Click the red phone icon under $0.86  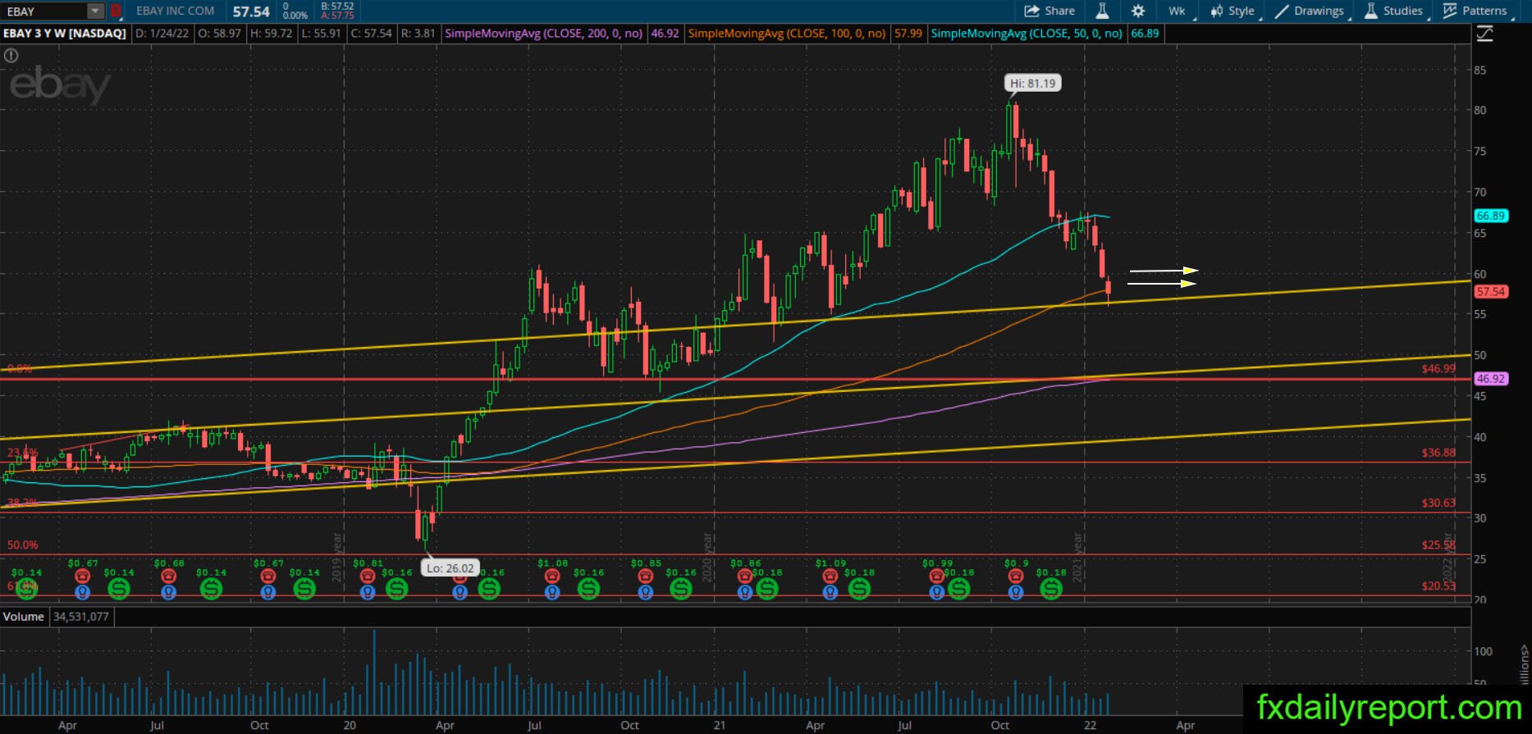745,577
